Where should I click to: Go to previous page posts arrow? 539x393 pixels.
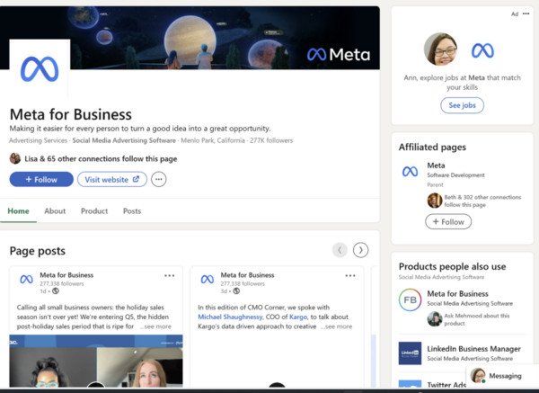[340, 250]
